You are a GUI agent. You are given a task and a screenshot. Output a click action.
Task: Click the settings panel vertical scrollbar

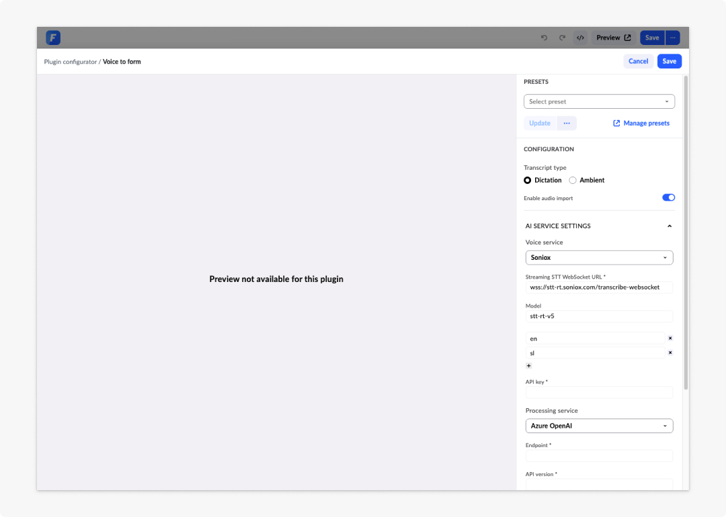(686, 232)
